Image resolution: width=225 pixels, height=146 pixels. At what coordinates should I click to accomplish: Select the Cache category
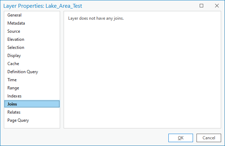coord(13,64)
